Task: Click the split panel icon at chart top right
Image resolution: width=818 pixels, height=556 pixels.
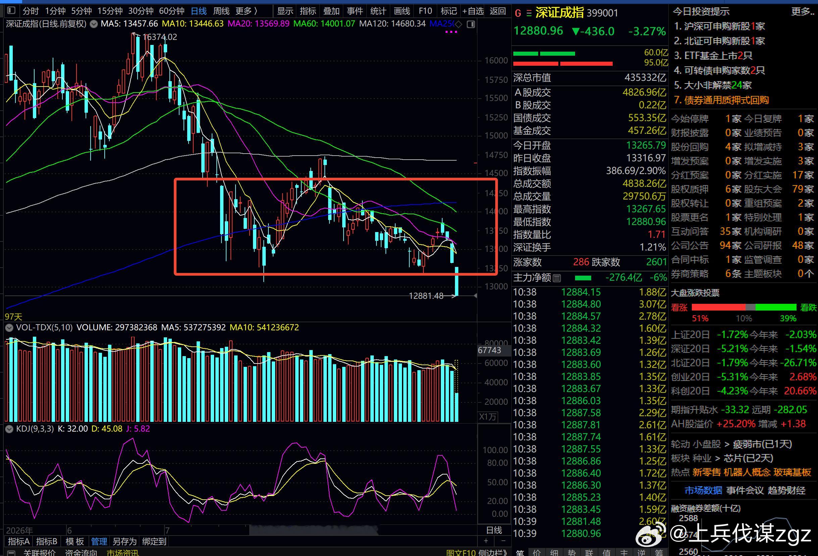Action: tap(471, 24)
